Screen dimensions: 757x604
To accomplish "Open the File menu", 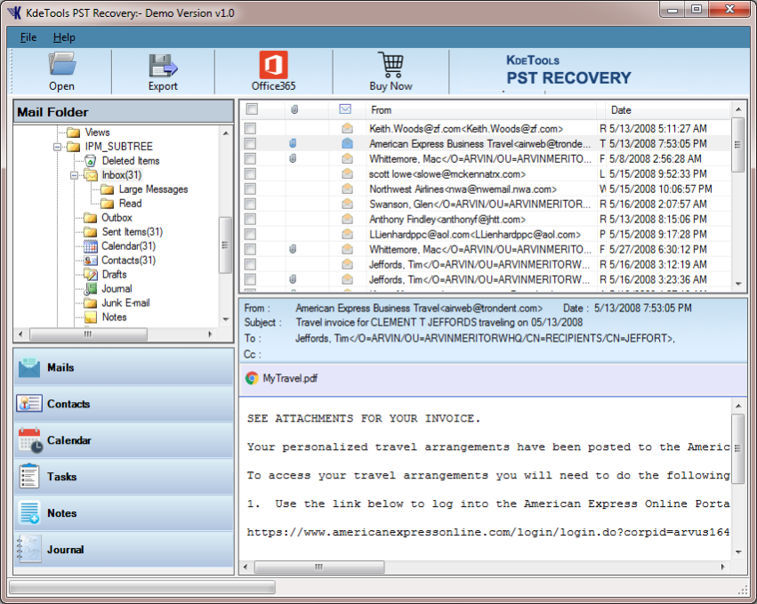I will click(x=28, y=37).
